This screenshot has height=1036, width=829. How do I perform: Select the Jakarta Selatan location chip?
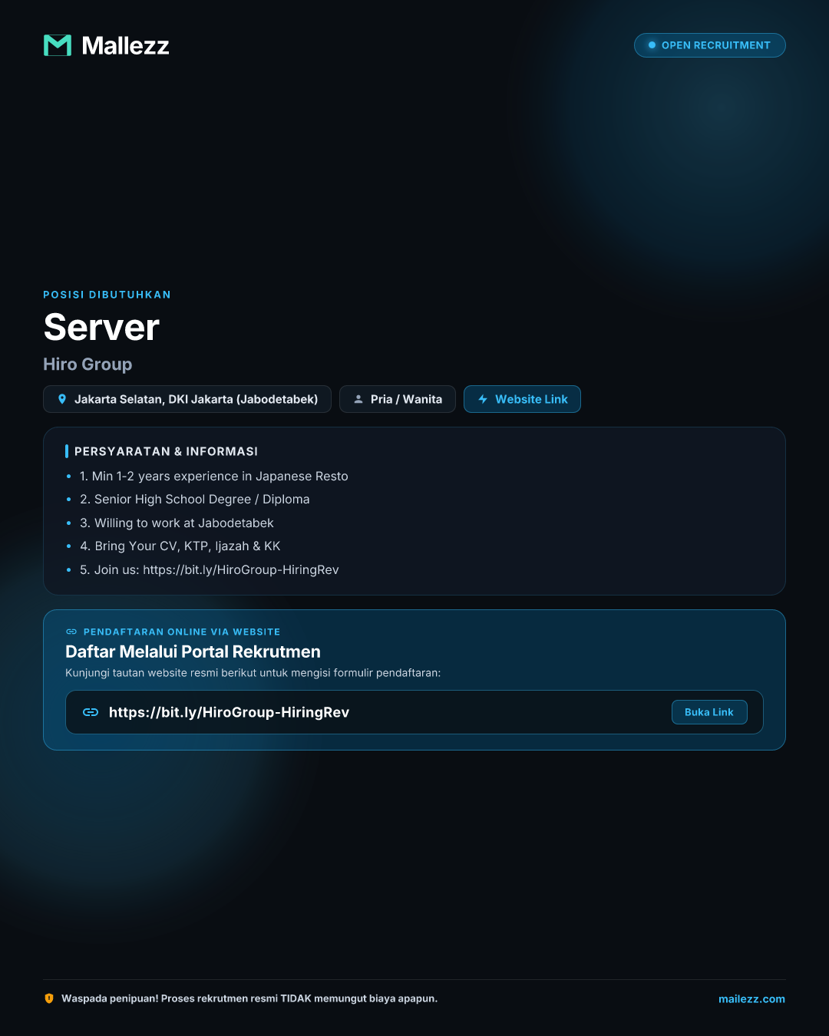pyautogui.click(x=187, y=399)
